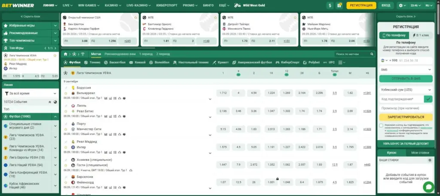Switch to 1 период tab

(145, 54)
